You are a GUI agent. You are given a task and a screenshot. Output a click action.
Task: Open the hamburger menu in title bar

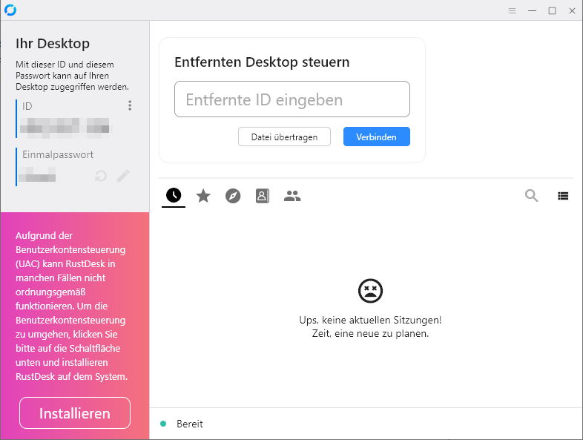(x=512, y=10)
